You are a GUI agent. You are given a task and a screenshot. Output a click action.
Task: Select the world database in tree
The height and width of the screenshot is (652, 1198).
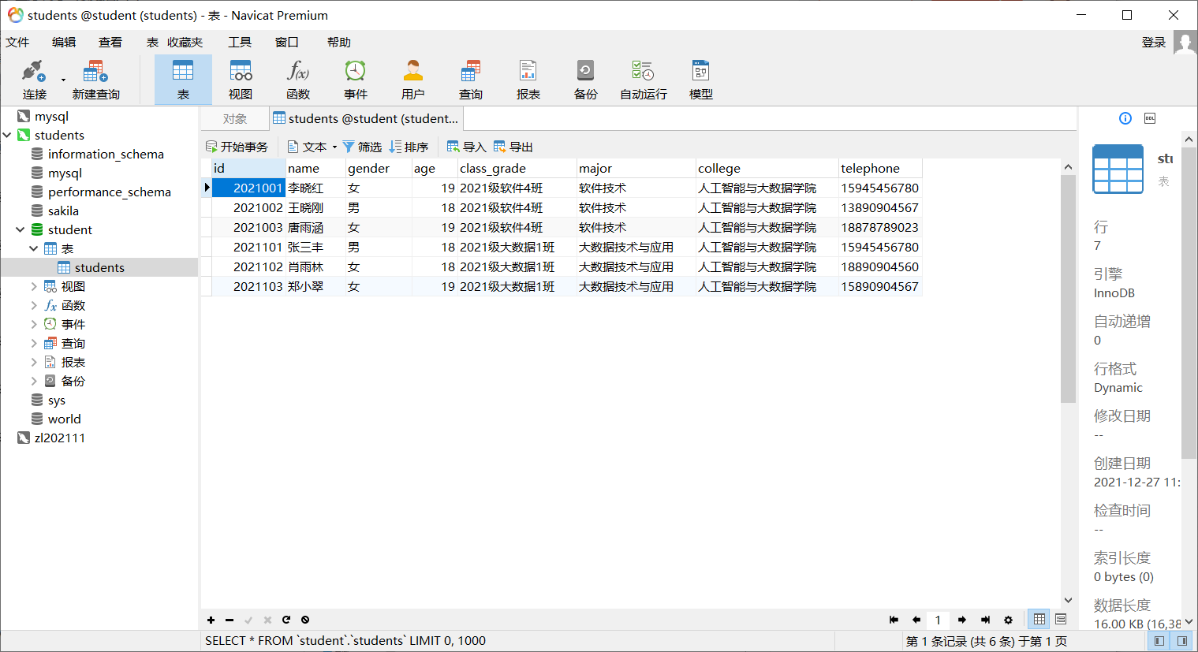[64, 419]
